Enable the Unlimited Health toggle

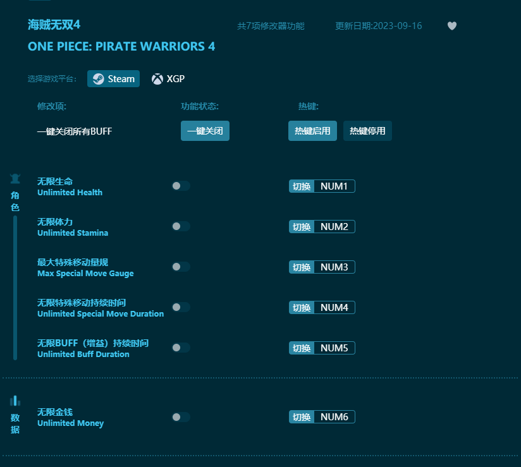click(x=181, y=186)
